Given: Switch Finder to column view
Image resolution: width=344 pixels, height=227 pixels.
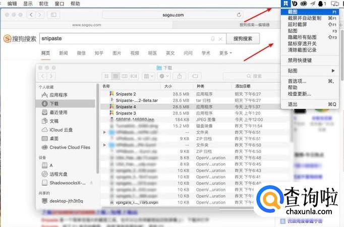Looking at the screenshot, I should pos(125,76).
